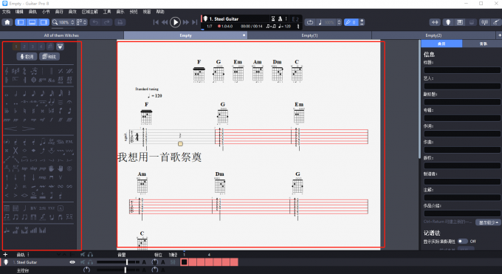Click the 8va octave sign
Image resolution: width=502 pixels, height=274 pixels.
click(x=42, y=80)
